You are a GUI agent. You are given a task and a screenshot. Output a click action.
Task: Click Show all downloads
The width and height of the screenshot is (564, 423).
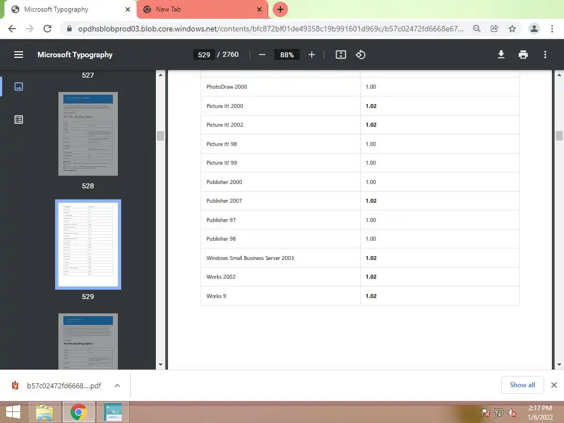coord(522,385)
